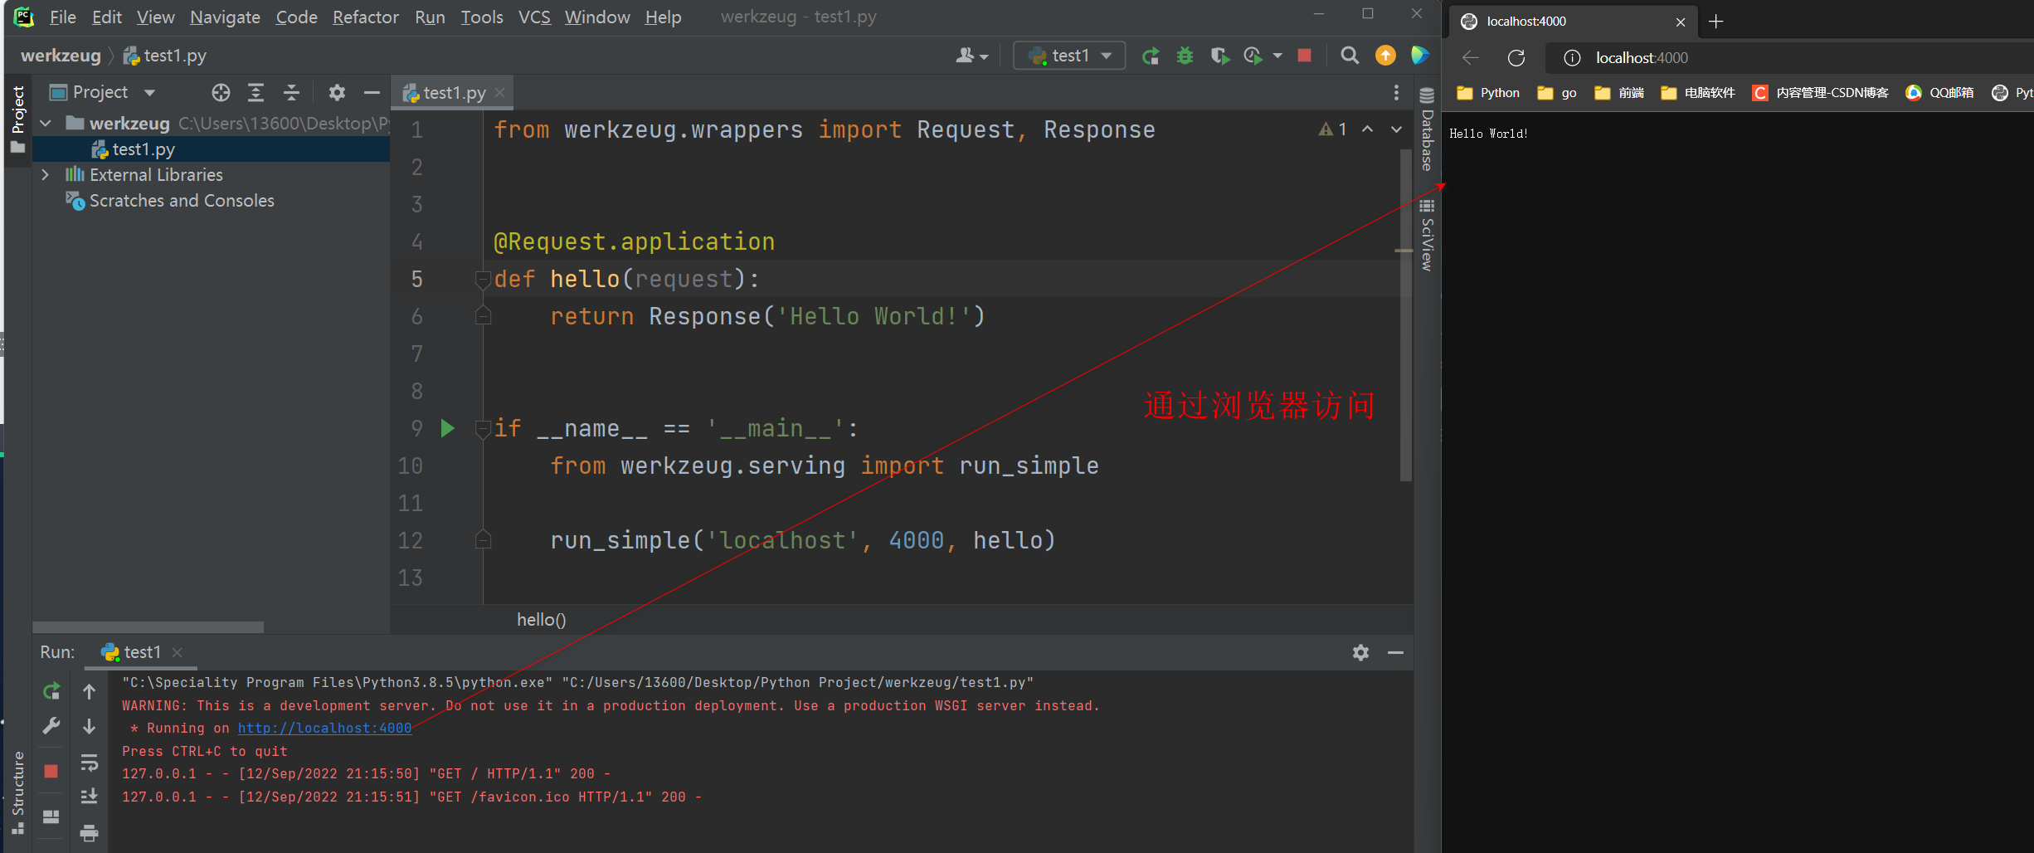Click the print icon in Run panel
Image resolution: width=2034 pixels, height=853 pixels.
click(89, 832)
